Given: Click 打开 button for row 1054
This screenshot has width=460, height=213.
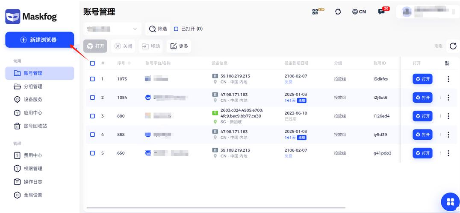Looking at the screenshot, I should tap(422, 98).
